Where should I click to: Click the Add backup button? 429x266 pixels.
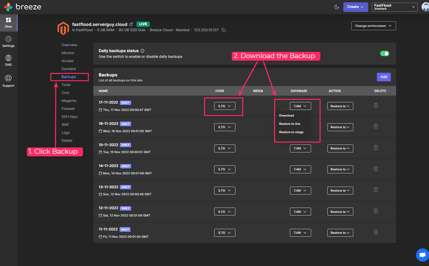[x=384, y=77]
